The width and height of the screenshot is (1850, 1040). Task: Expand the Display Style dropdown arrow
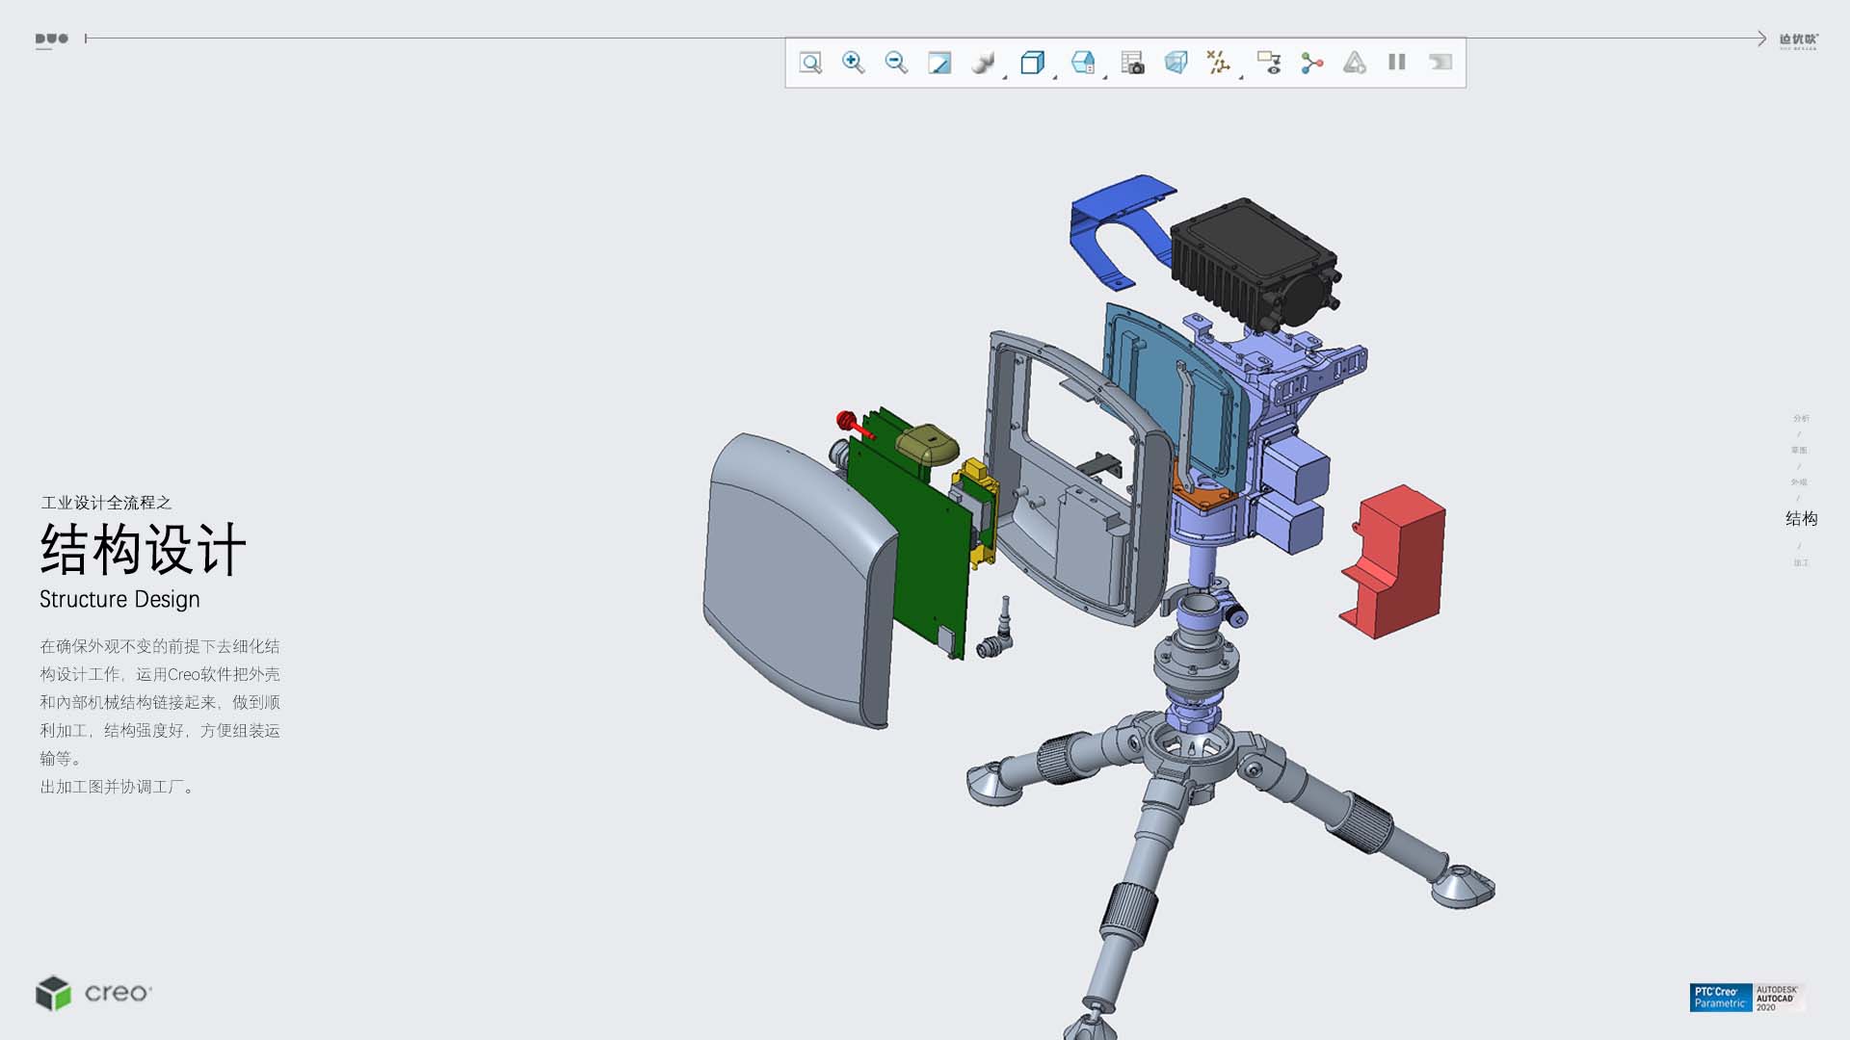click(1005, 76)
